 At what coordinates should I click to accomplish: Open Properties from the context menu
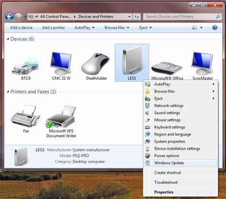point(180,192)
